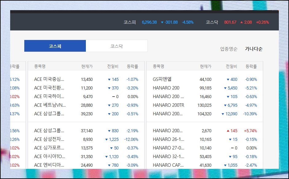Click 전일비 header in middle table
This screenshot has height=179, width=289.
coord(113,66)
